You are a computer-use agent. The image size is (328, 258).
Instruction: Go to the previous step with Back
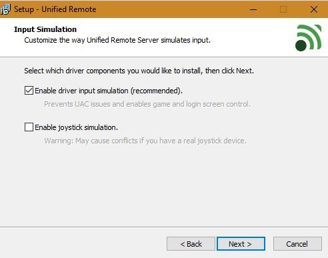coord(191,244)
